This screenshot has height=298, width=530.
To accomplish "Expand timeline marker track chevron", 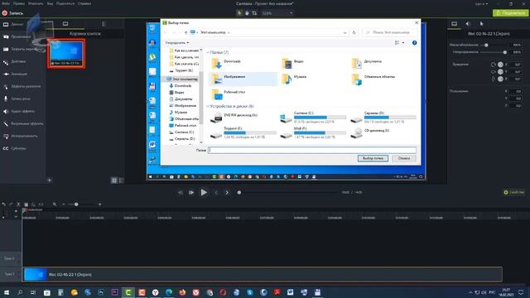I will (x=16, y=217).
